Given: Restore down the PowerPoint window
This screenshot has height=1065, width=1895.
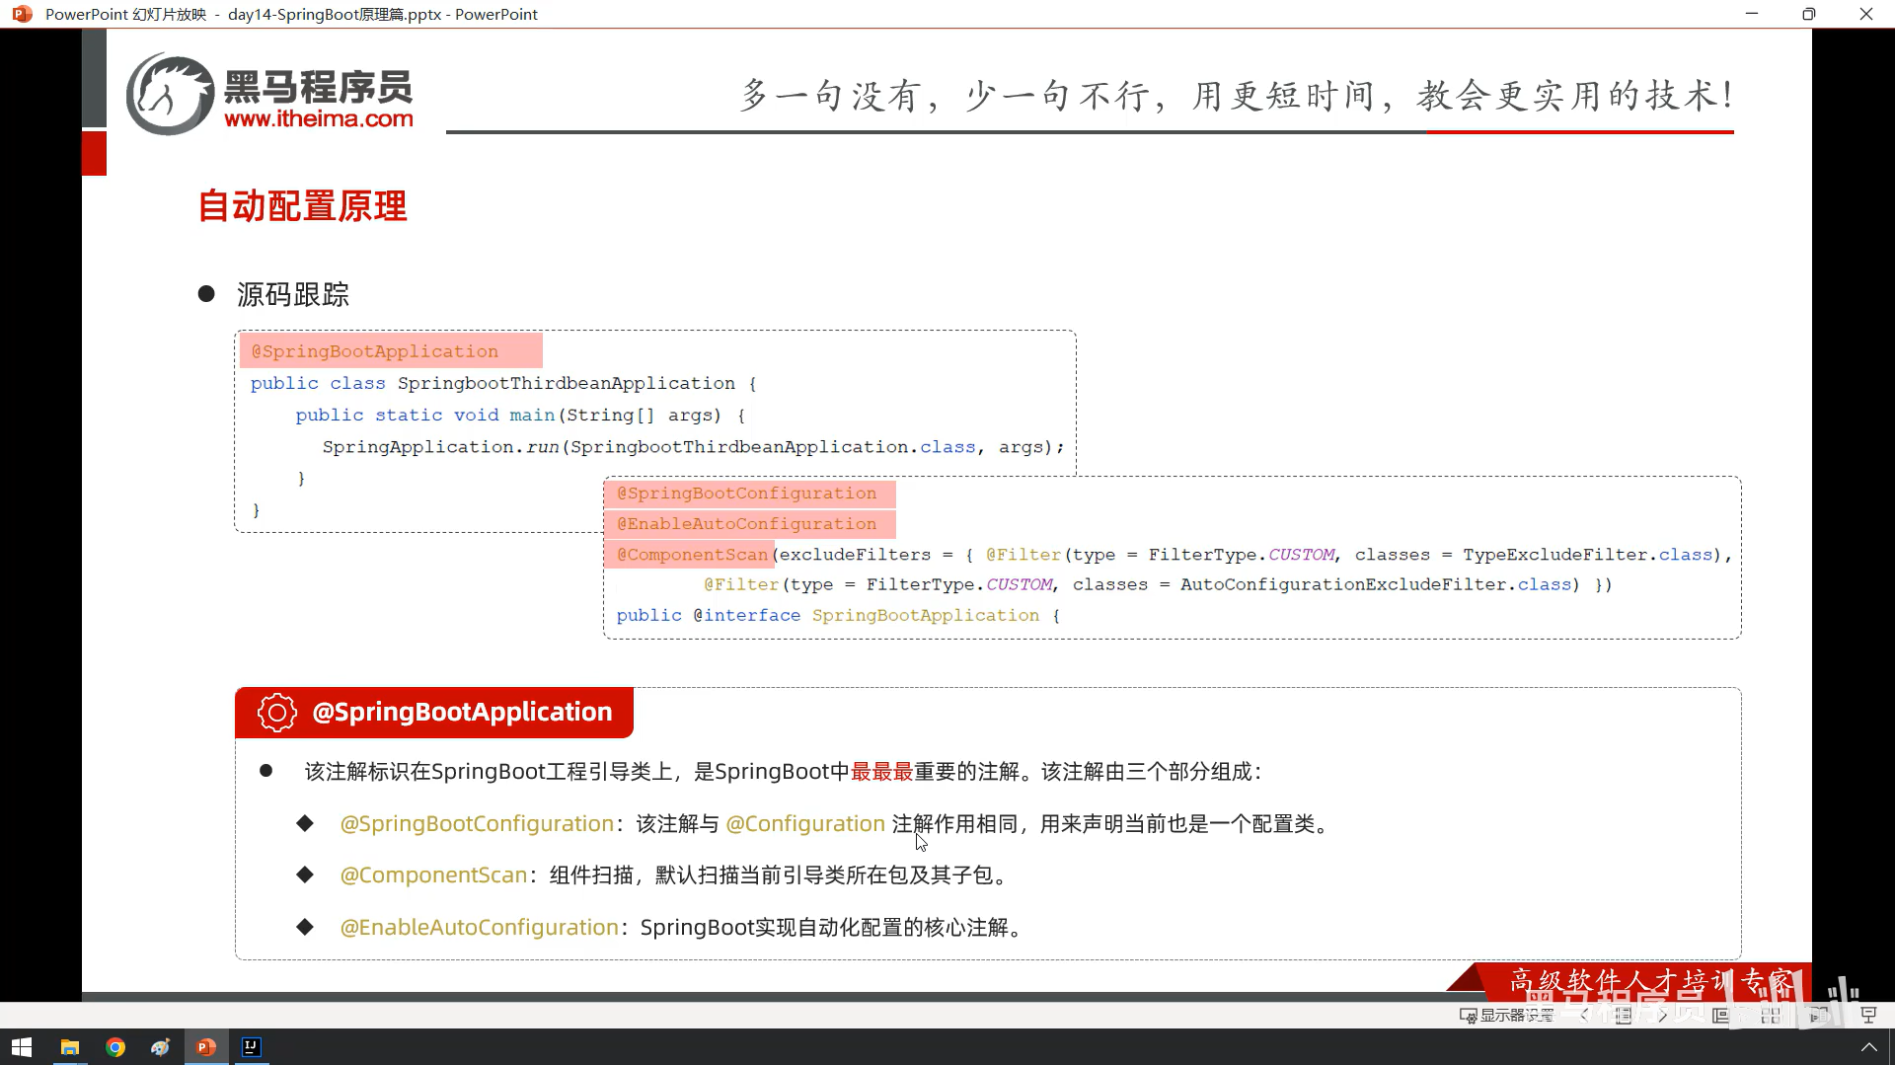Looking at the screenshot, I should 1808,14.
